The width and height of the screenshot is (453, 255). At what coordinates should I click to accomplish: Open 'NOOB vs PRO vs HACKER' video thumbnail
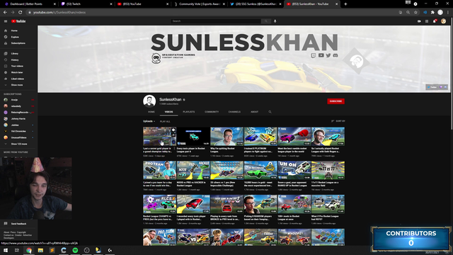(193, 170)
